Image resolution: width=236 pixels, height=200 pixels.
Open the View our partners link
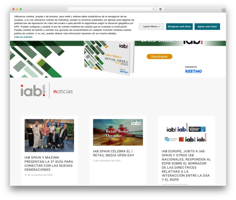pos(23,37)
